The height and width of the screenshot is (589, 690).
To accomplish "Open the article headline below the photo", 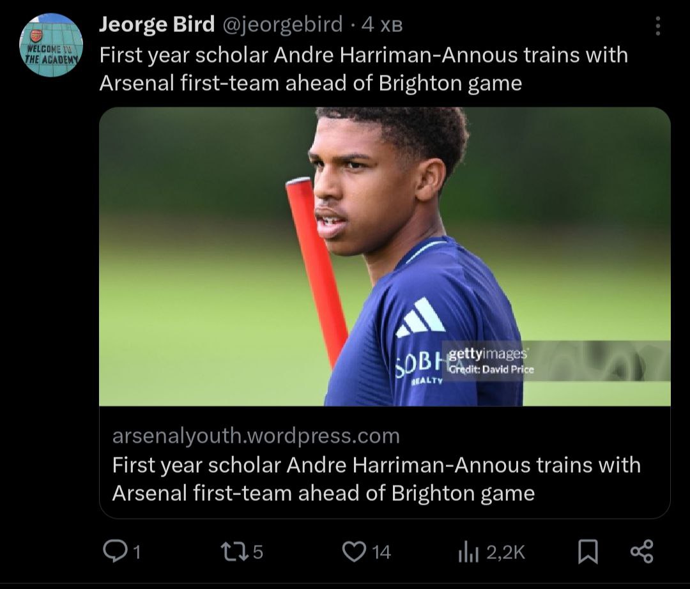I will 376,478.
